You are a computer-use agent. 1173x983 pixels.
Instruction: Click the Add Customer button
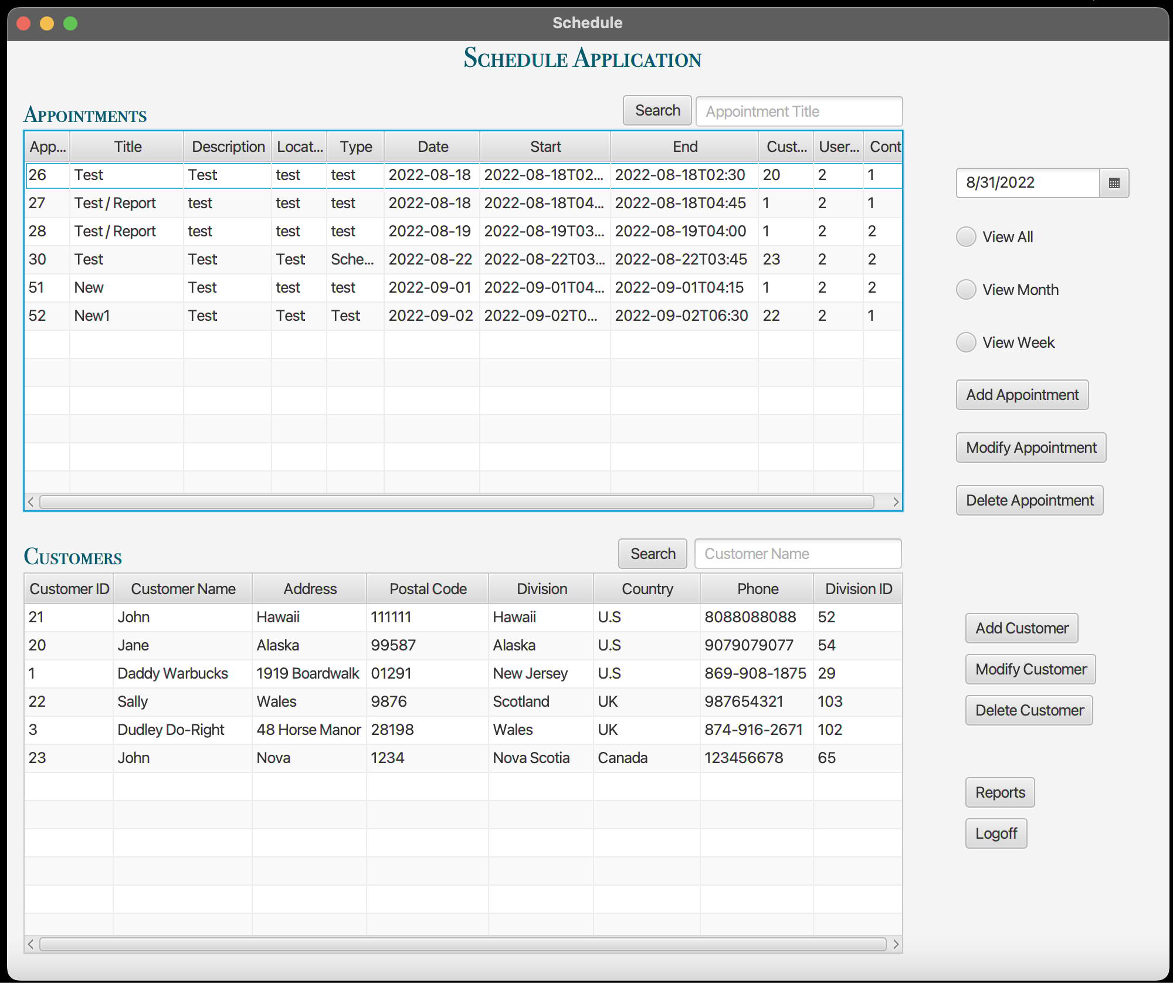tap(1021, 628)
